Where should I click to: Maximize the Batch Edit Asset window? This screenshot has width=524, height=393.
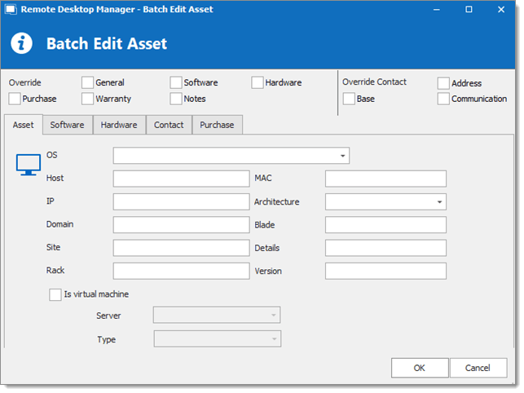(469, 9)
